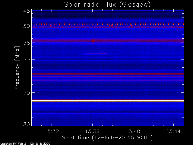This screenshot has width=193, height=145.
Task: Click the 80 frequency tick label
Action: coord(27,124)
